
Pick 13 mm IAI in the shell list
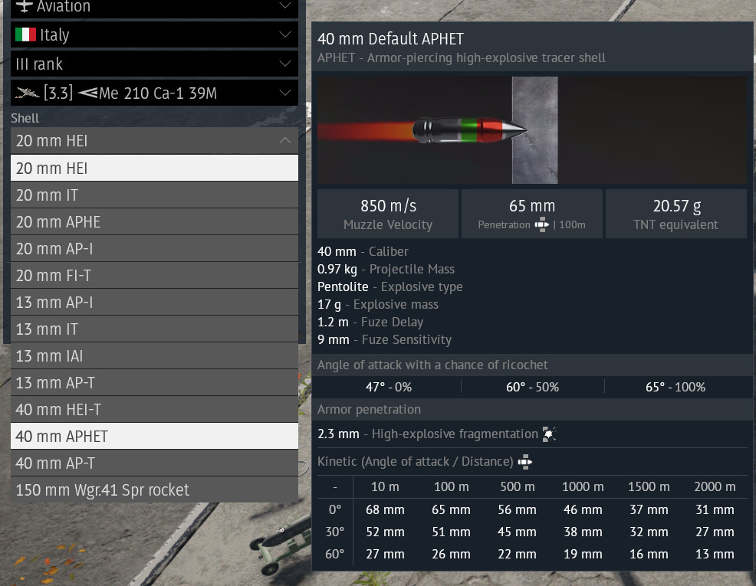click(154, 356)
